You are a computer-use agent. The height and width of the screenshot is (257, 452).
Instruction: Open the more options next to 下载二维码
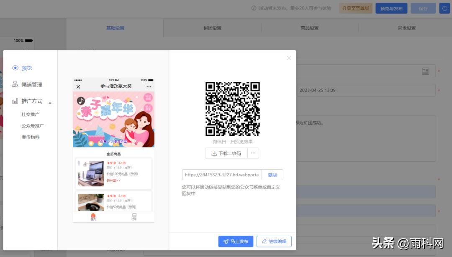point(253,153)
